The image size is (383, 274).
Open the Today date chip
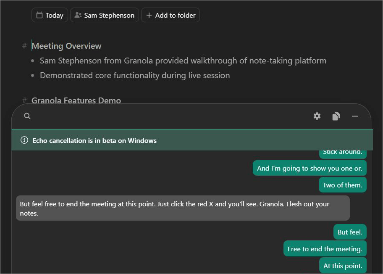50,15
